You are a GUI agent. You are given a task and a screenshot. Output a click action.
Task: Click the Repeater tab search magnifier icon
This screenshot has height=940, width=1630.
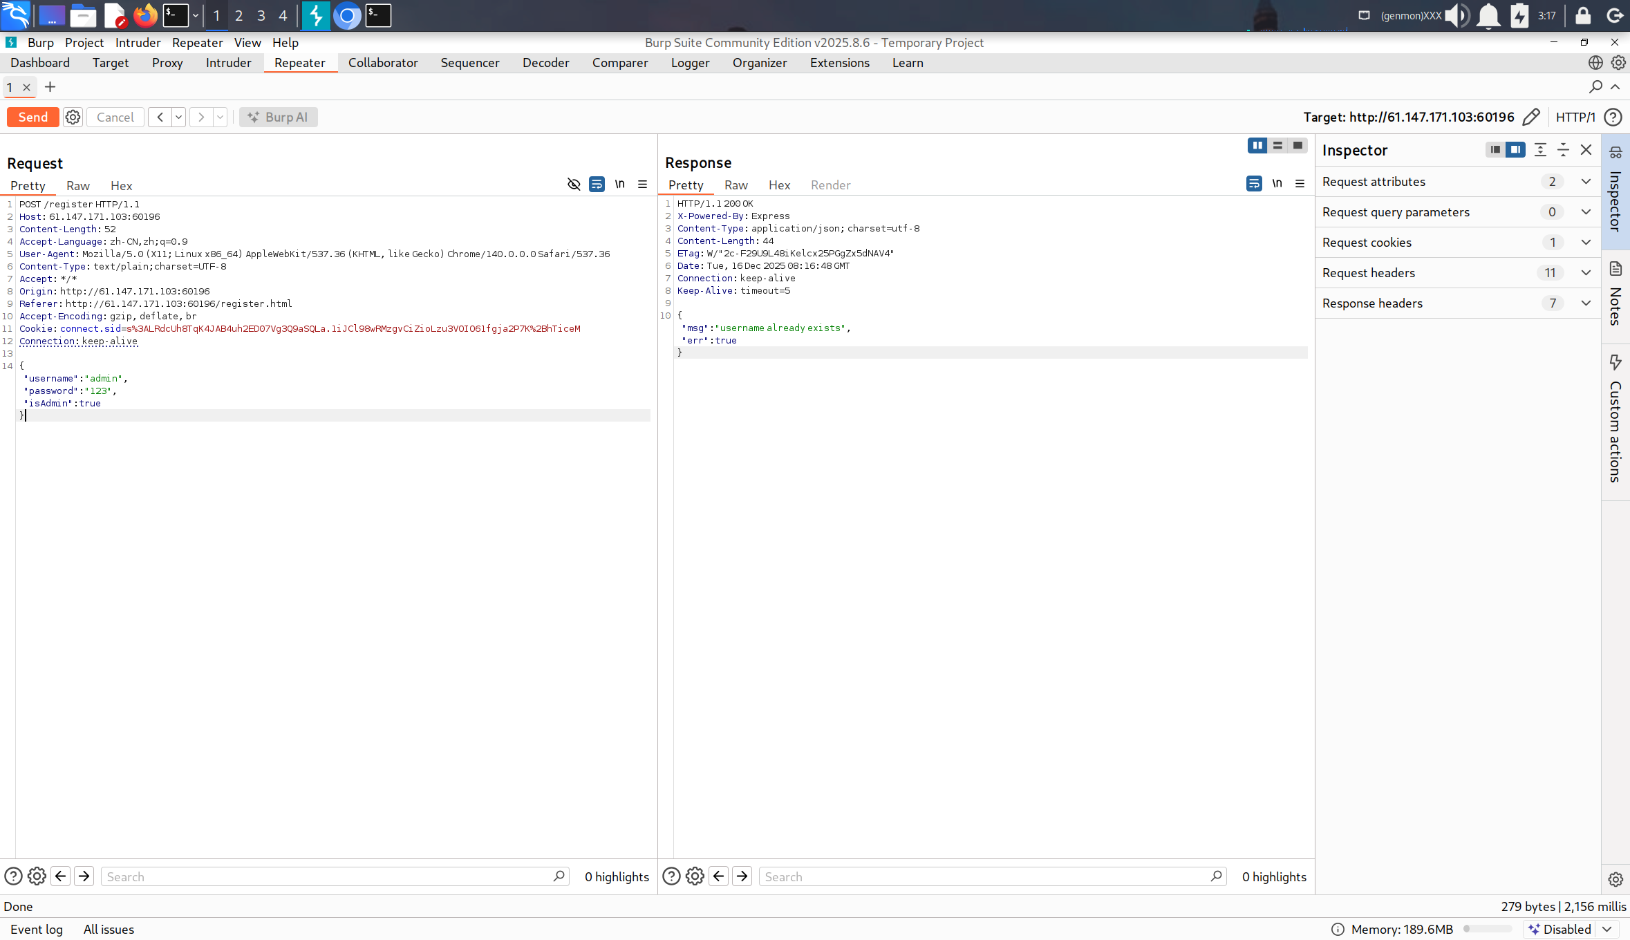(x=1595, y=86)
